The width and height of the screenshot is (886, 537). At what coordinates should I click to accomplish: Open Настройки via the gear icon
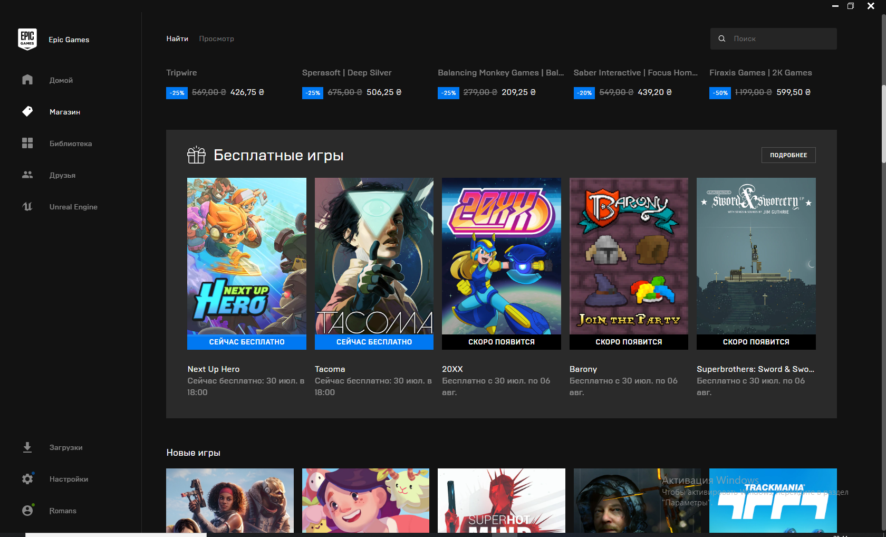[27, 479]
